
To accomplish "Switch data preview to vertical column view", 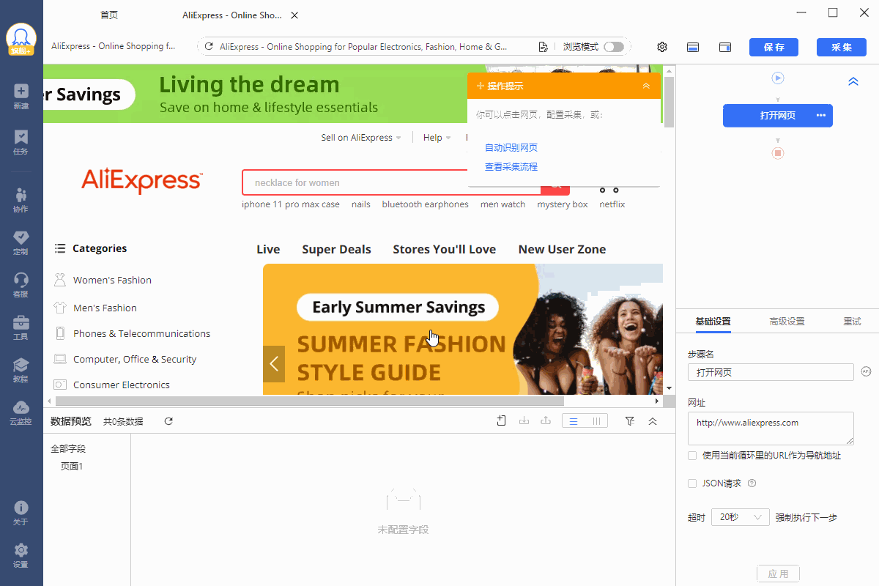I will click(x=597, y=421).
